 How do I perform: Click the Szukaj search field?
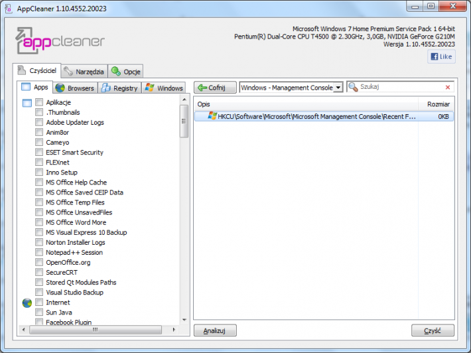[401, 87]
